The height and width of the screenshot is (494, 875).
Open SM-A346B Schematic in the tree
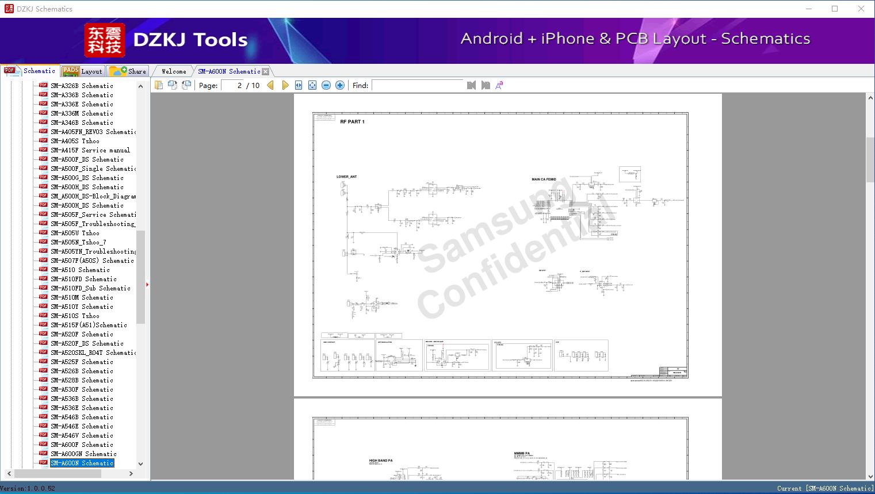click(x=82, y=122)
